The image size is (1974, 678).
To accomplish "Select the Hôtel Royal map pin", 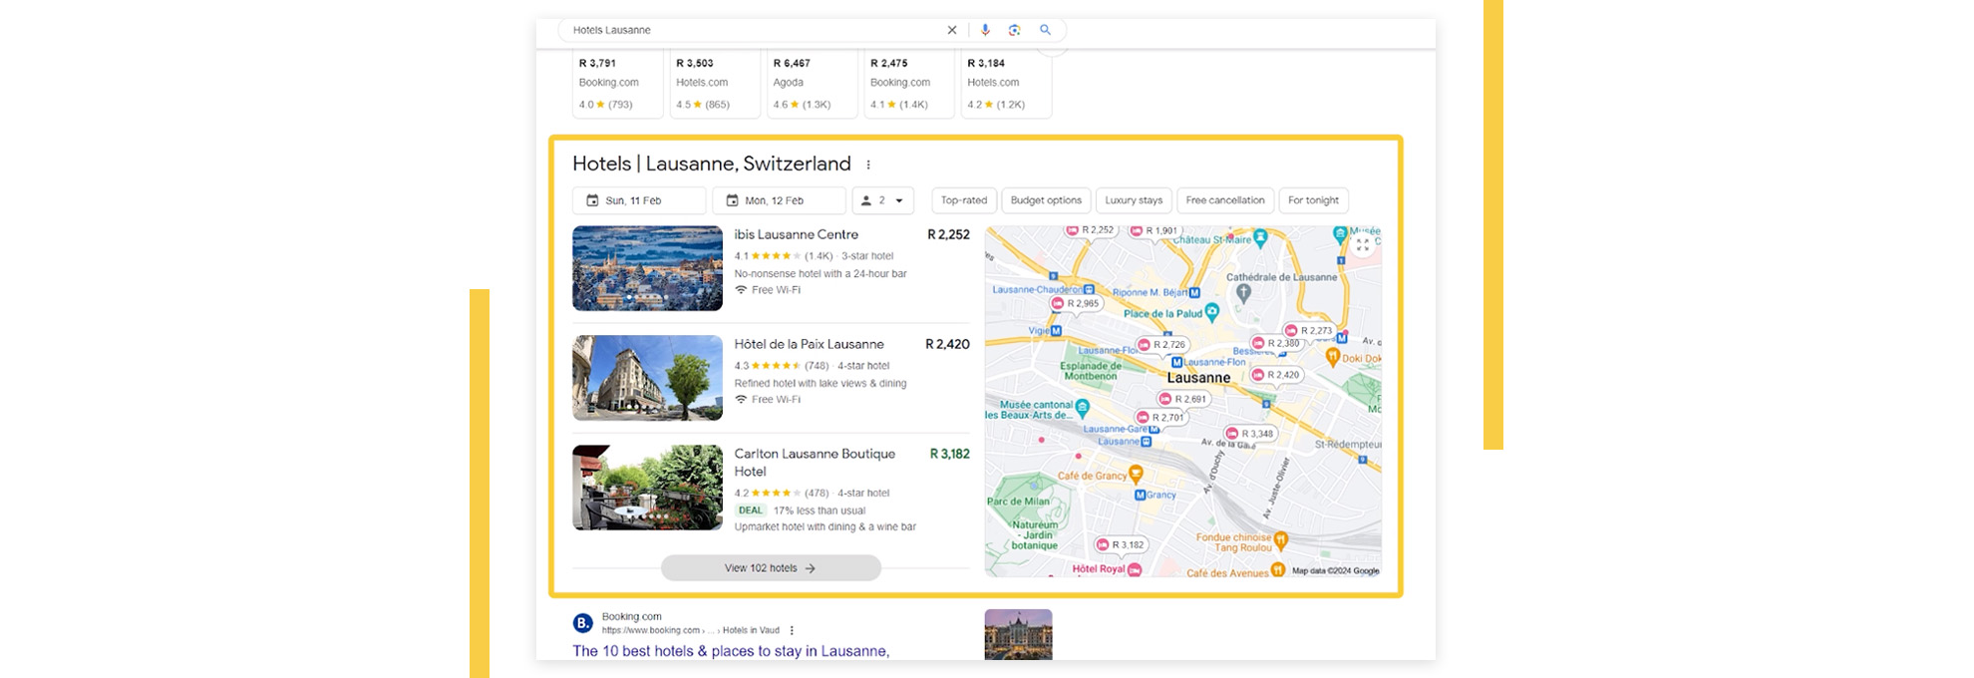I will point(1134,569).
